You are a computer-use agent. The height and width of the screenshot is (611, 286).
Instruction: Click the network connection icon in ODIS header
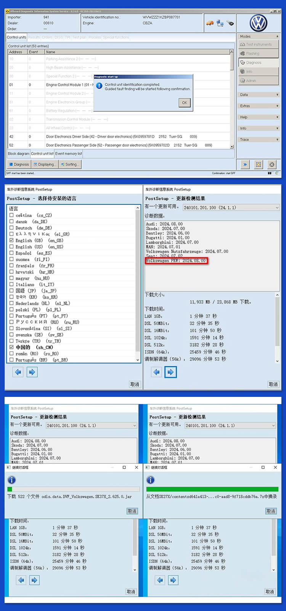(220, 23)
